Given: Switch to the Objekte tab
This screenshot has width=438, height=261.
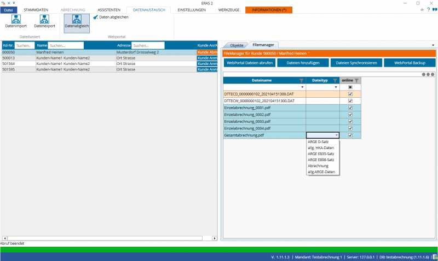Looking at the screenshot, I should pyautogui.click(x=237, y=45).
